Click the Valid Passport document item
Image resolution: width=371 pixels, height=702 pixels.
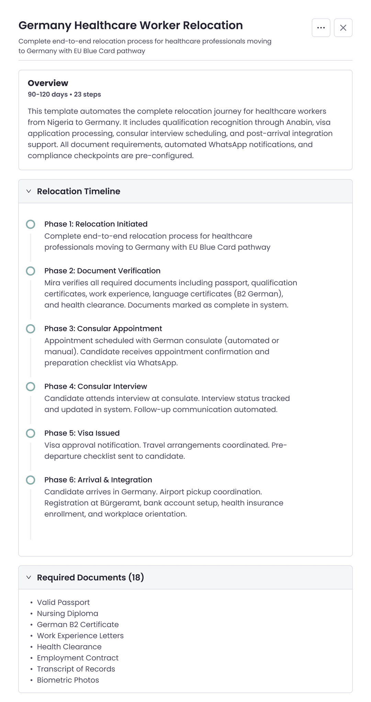63,602
